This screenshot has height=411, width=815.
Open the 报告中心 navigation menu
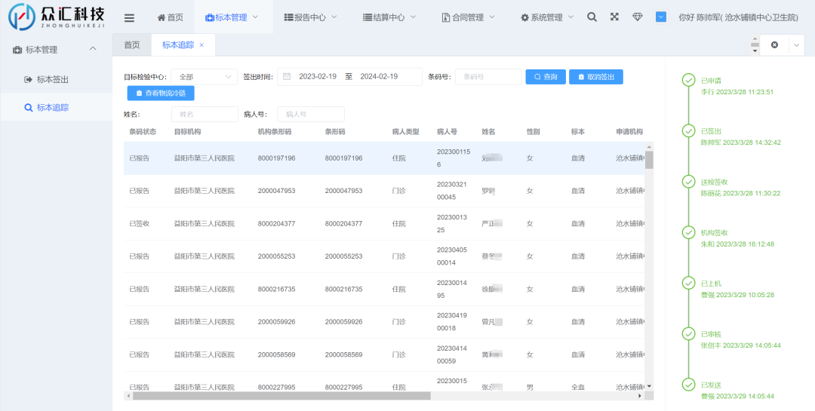tap(310, 17)
